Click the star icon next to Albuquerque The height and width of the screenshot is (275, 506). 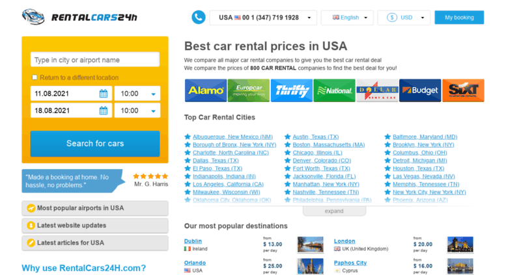click(x=188, y=137)
